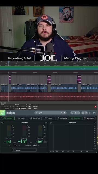Switch to the Sound Field tab

pyautogui.click(x=35, y=118)
